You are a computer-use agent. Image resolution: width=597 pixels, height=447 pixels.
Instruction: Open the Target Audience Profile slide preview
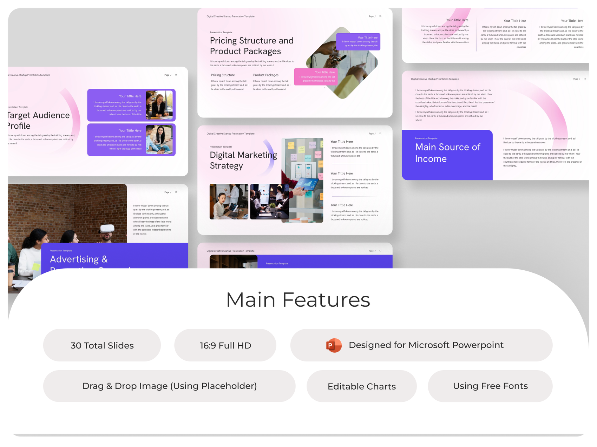tap(98, 121)
